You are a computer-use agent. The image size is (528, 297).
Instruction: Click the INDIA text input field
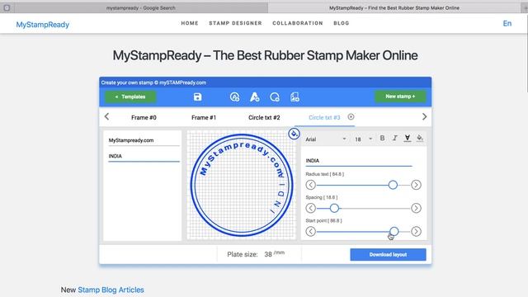point(359,161)
